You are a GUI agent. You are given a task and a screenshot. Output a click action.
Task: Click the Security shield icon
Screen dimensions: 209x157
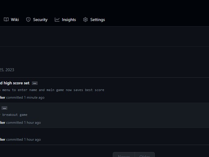(29, 20)
